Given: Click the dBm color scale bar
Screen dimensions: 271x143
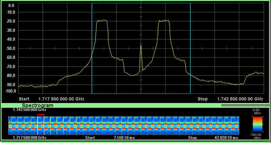Looking at the screenshot, I should [x=257, y=124].
